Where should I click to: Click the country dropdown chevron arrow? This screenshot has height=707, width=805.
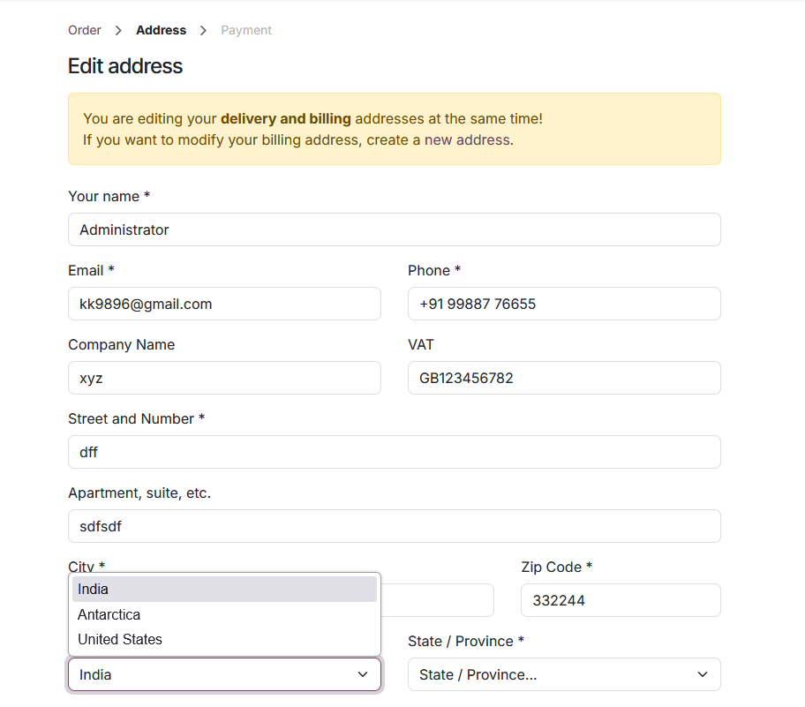click(363, 674)
